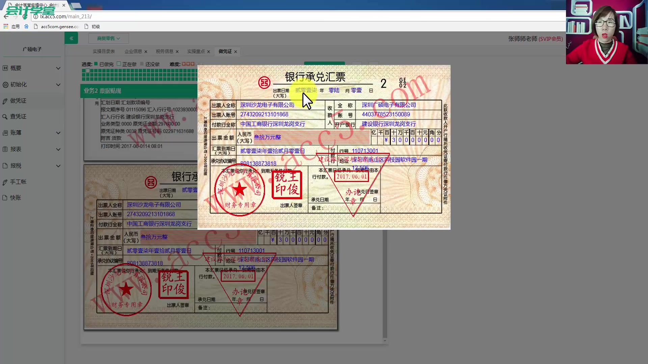Screen dimensions: 648x364
Task: Click 深圳广硕电子有限公司 payee name on enlarged draft
Action: pos(388,105)
